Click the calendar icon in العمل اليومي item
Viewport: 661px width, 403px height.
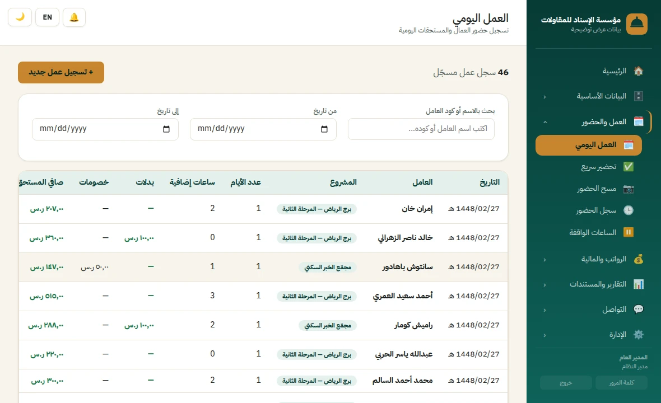[628, 145]
